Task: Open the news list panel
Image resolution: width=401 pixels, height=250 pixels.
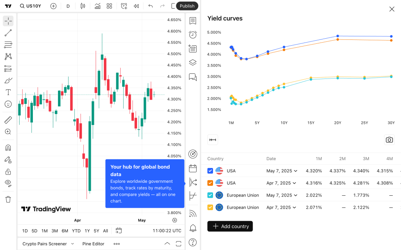Action: point(193,48)
